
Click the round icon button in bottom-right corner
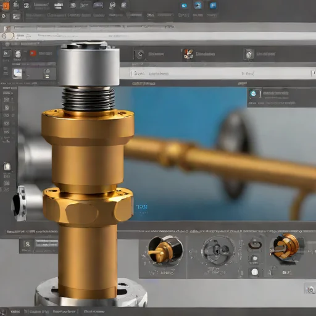(x=310, y=289)
